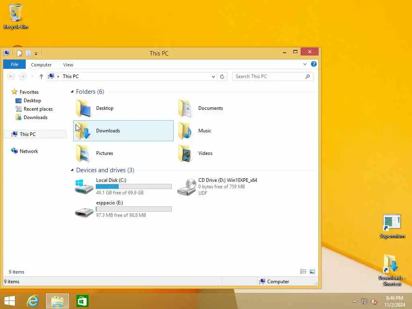Image resolution: width=412 pixels, height=309 pixels.
Task: Select Supermium shortcut on desktop
Action: [392, 227]
